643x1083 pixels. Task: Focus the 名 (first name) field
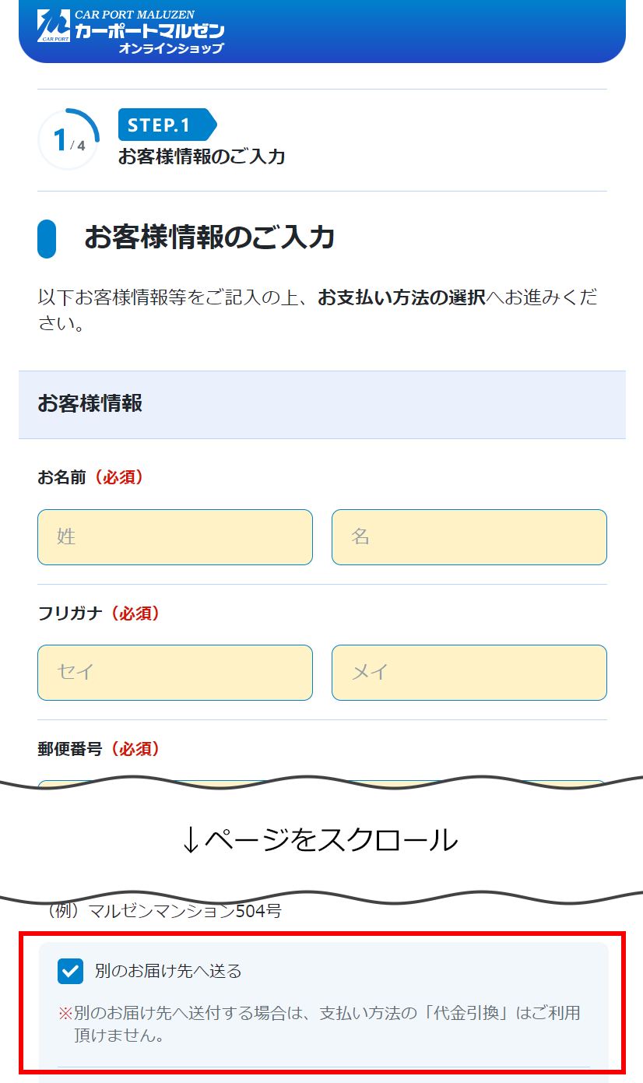click(469, 537)
